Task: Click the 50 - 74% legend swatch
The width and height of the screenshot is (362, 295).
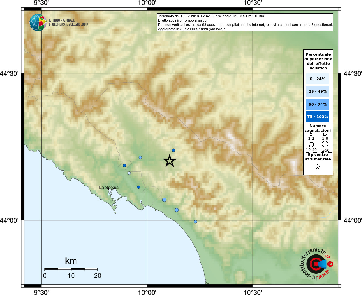Action: pos(318,104)
